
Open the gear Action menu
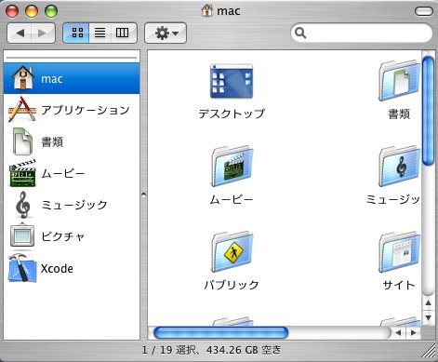166,33
